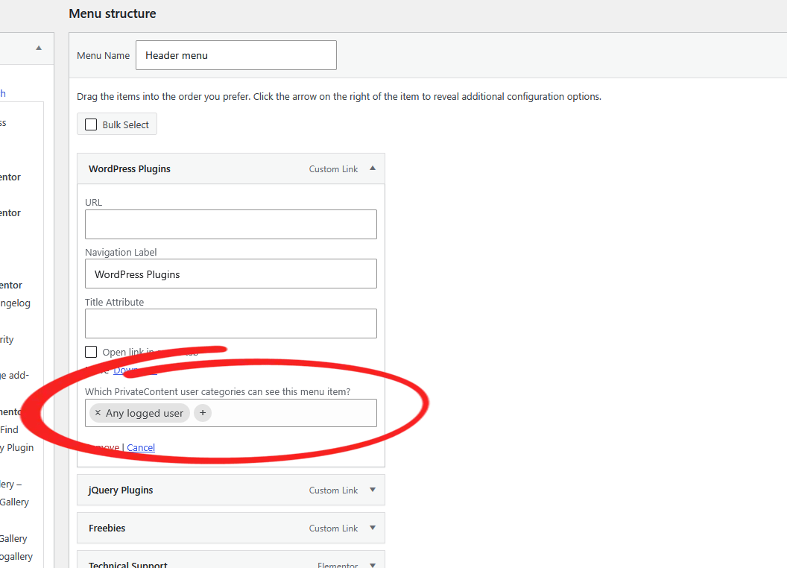This screenshot has height=568, width=787.
Task: Remove the Any logged user tag
Action: 98,413
